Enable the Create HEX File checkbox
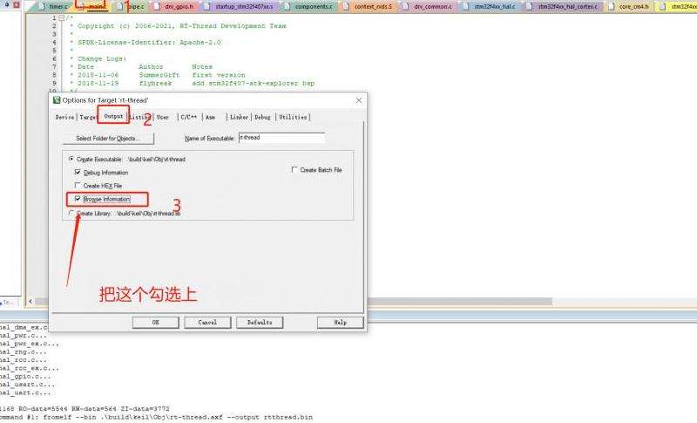Image resolution: width=697 pixels, height=423 pixels. pyautogui.click(x=78, y=186)
